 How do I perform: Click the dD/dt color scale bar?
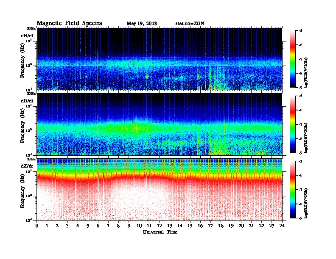[x=293, y=124]
